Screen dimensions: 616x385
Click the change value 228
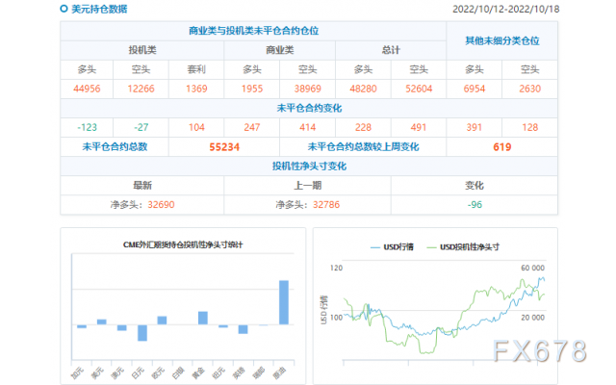(x=363, y=127)
